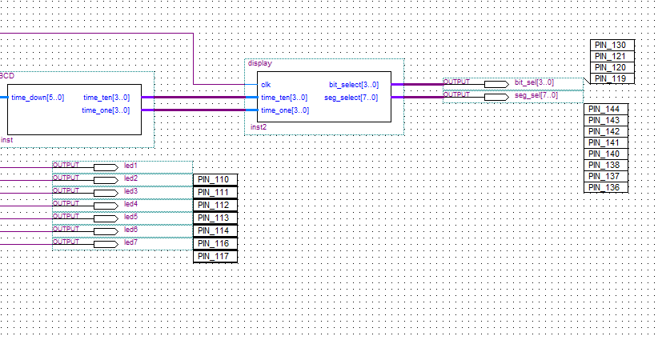Select the time_down[5..0] input port
The height and width of the screenshot is (340, 658).
coord(38,98)
